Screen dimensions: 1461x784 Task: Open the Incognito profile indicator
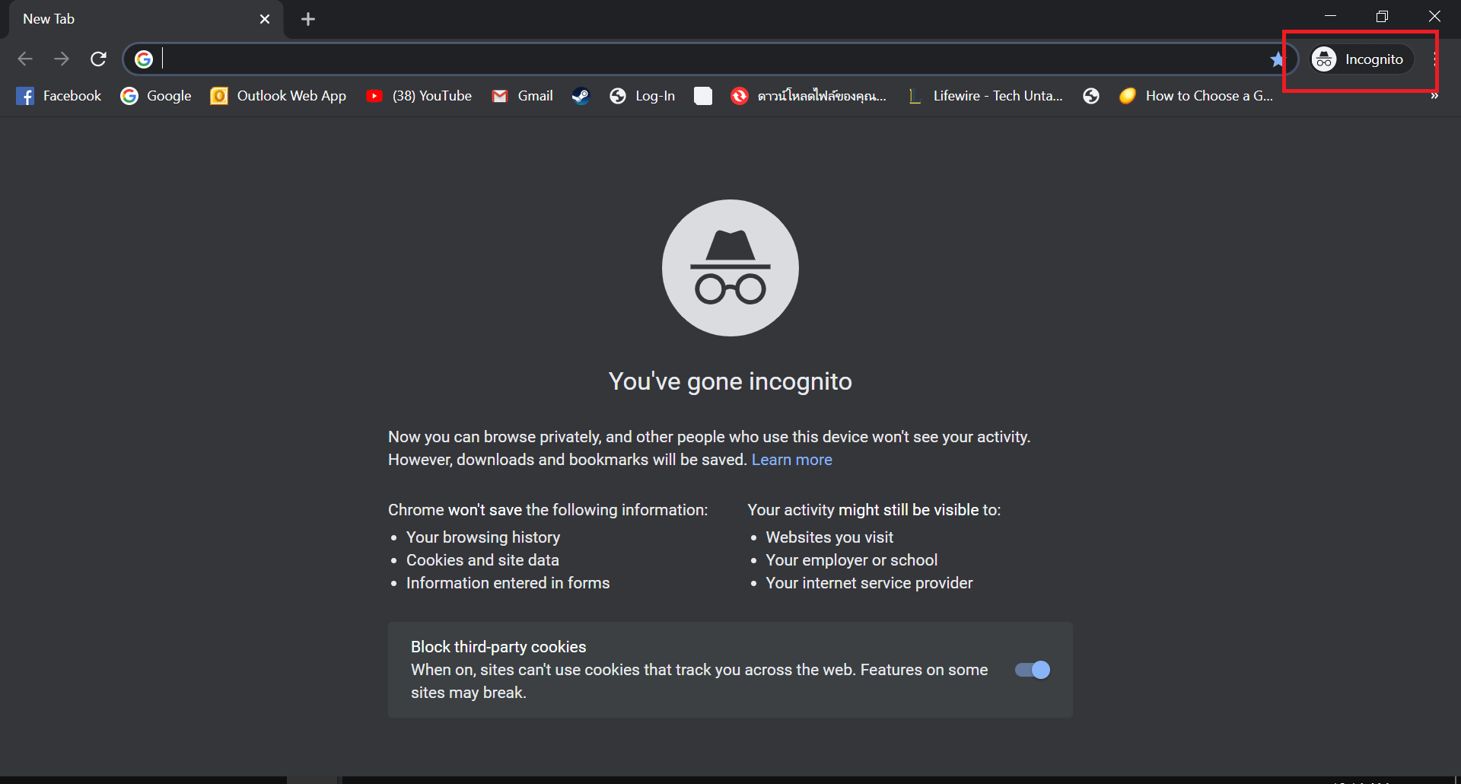click(x=1361, y=59)
